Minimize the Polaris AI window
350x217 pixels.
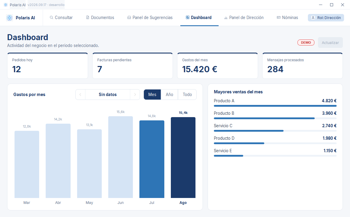click(321, 5)
